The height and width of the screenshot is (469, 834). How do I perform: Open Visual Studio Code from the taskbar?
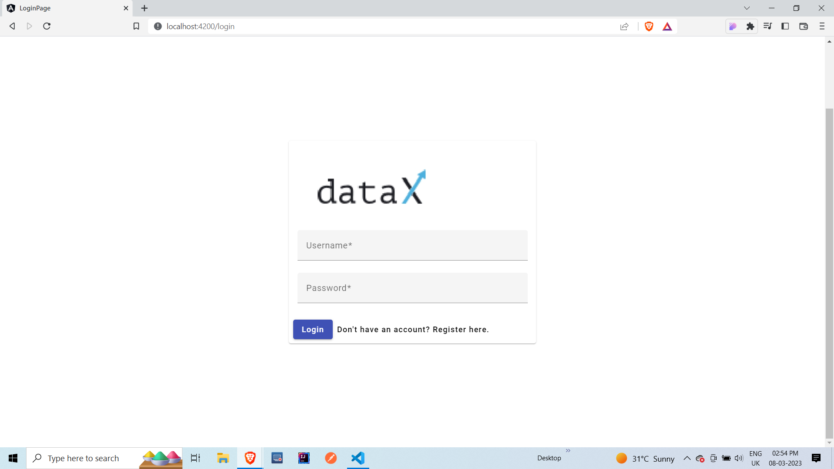click(x=357, y=458)
